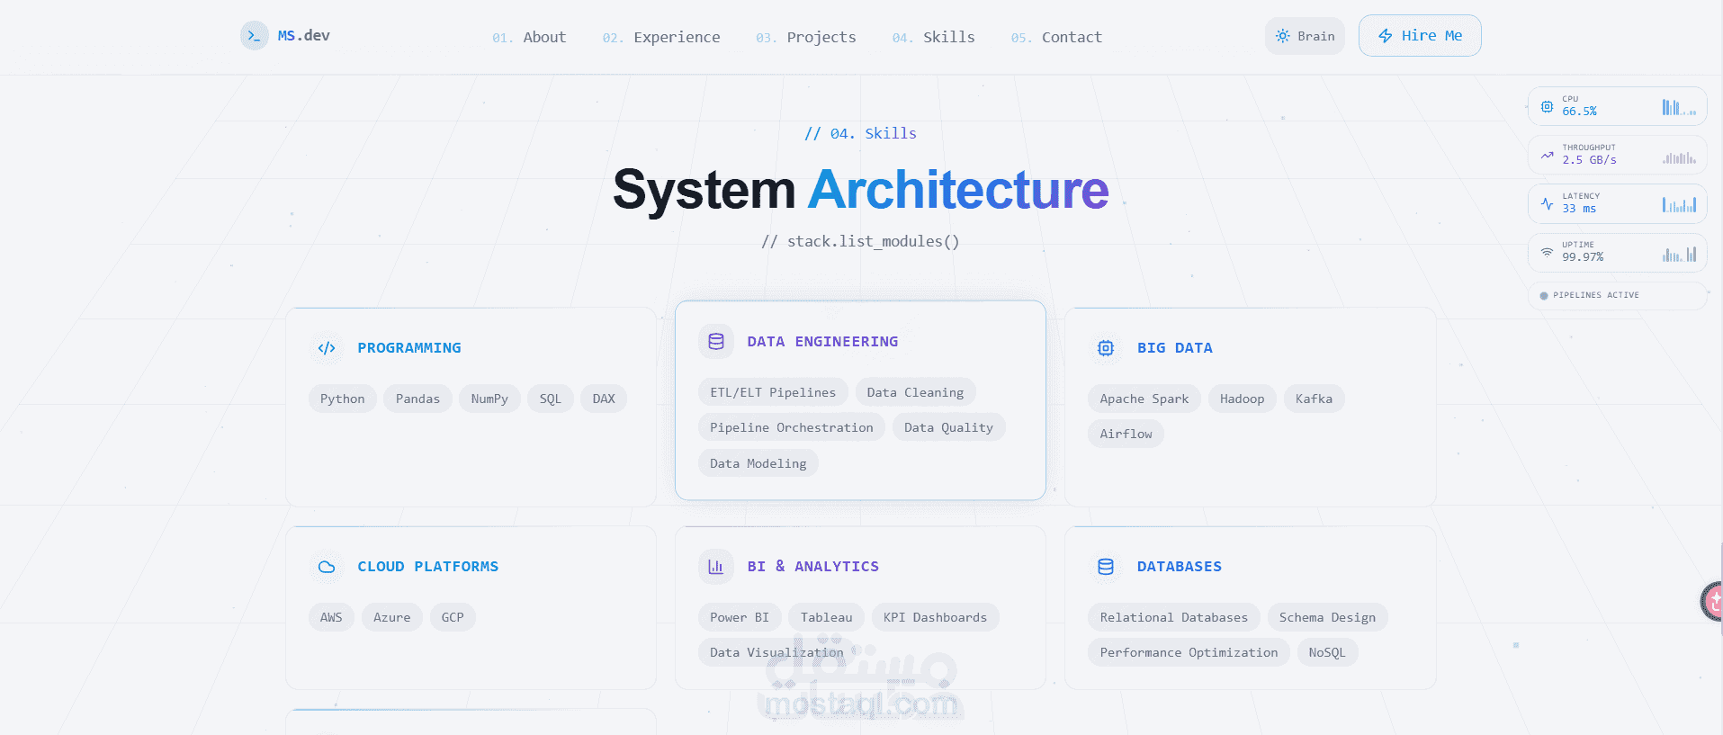The image size is (1723, 735).
Task: Click the AWS tag
Action: tap(331, 617)
